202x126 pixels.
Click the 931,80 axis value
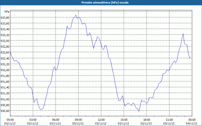(5, 76)
